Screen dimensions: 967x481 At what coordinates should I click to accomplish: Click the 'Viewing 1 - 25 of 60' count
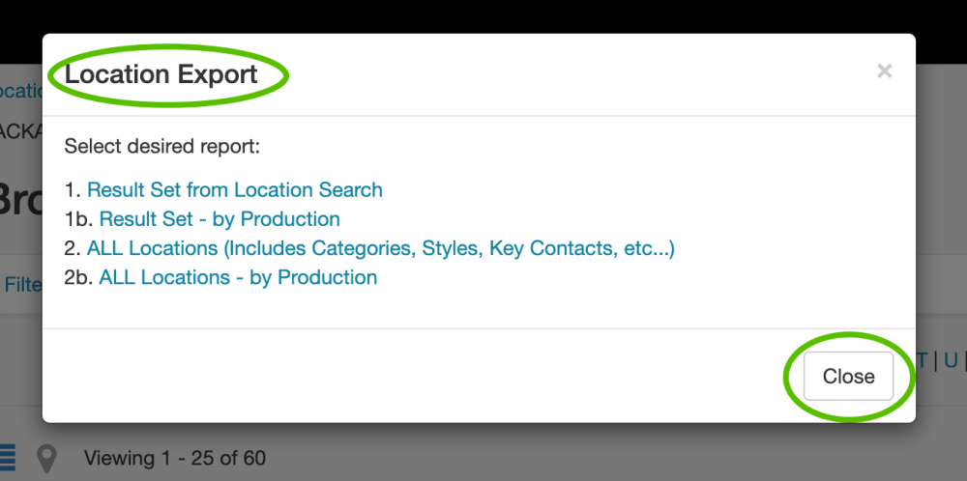175,458
